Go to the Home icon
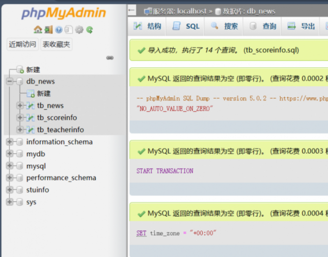 38,29
